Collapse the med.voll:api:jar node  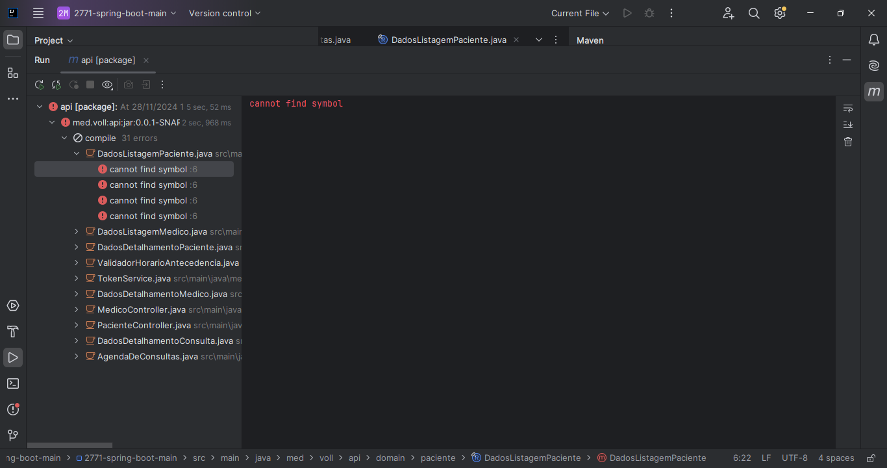(52, 122)
